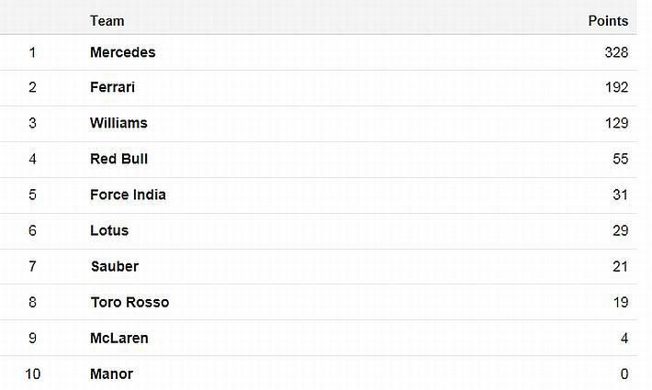The width and height of the screenshot is (652, 390).
Task: Click the position 1 rank cell
Action: click(x=32, y=52)
